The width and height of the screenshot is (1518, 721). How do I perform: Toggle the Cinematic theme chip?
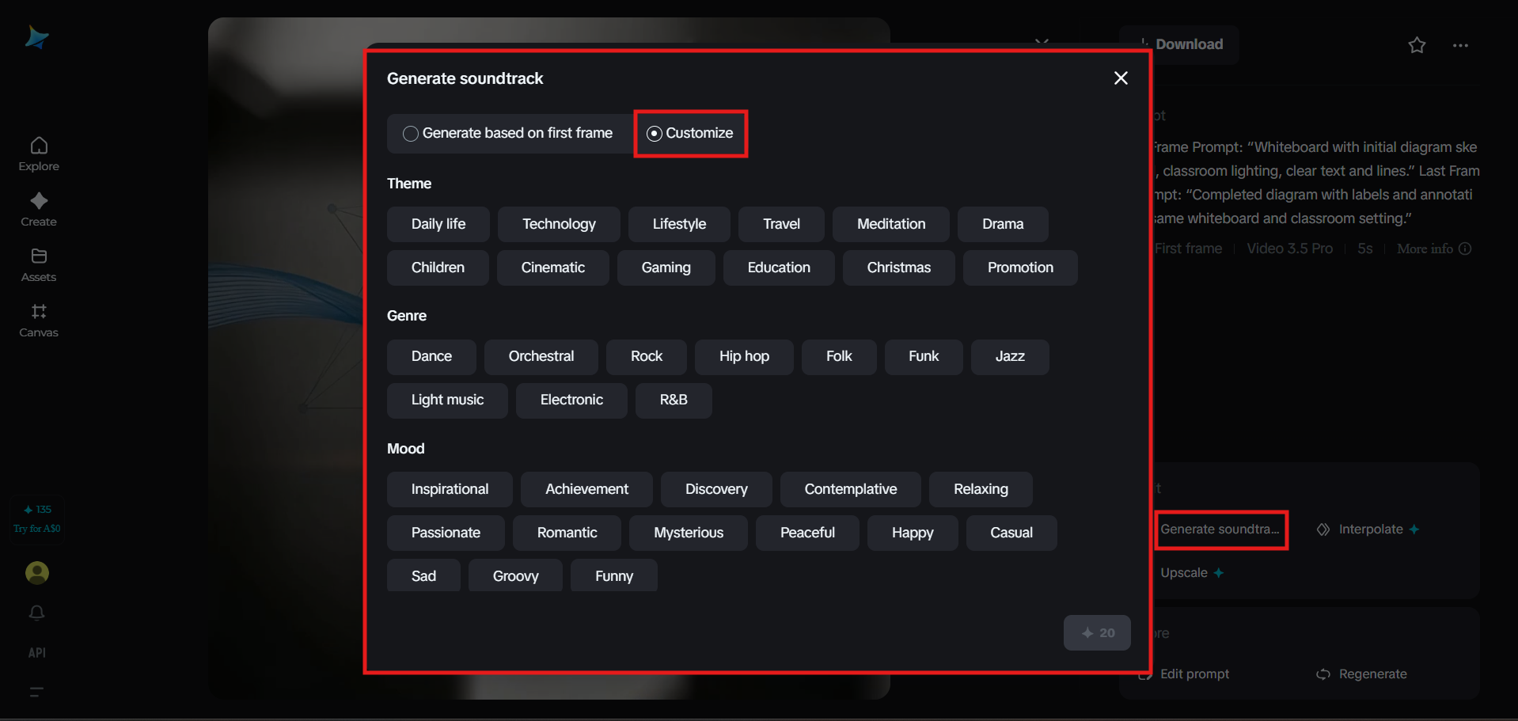point(552,268)
